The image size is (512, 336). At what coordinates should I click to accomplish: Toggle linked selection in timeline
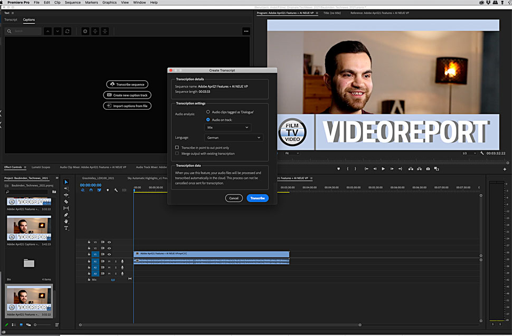99,190
